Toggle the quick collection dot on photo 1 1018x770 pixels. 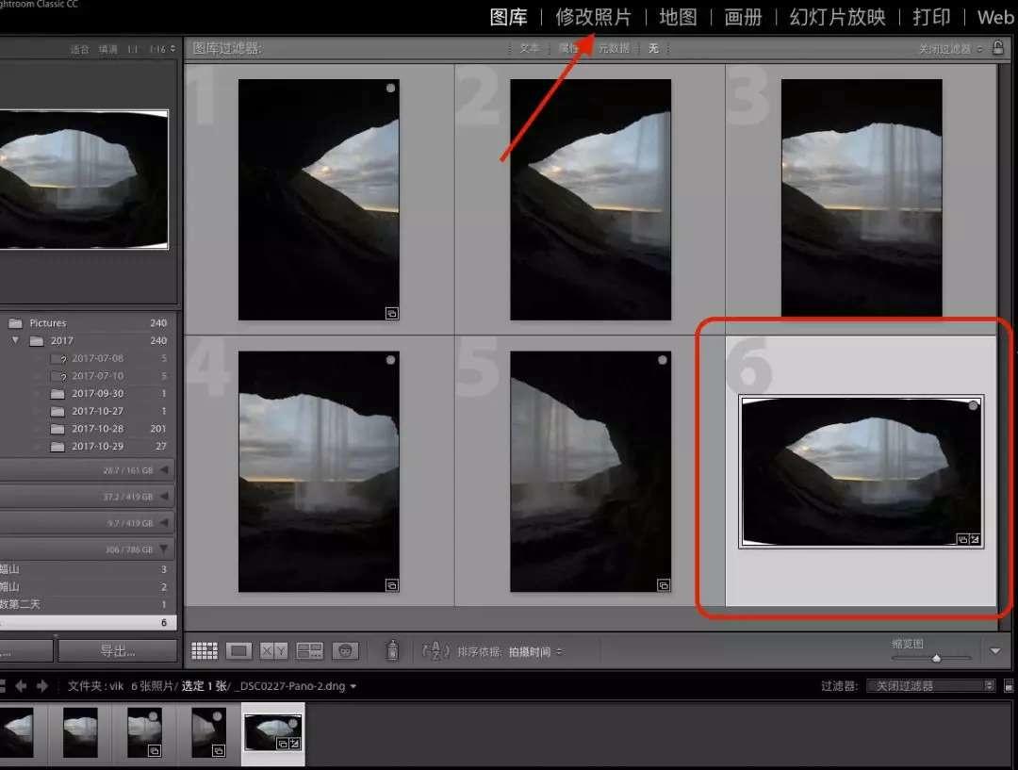tap(390, 89)
